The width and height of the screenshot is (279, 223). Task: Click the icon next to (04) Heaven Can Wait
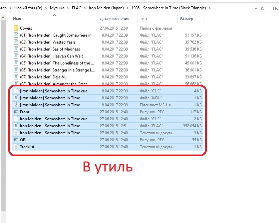click(x=16, y=56)
